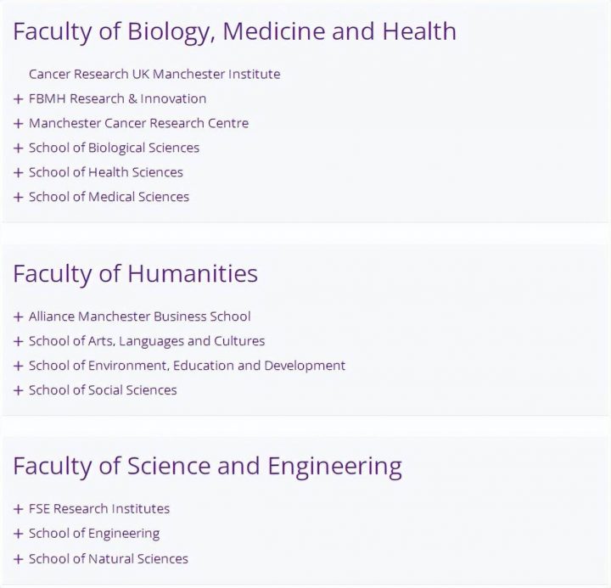Click the Faculty of Humanities heading

pyautogui.click(x=135, y=274)
